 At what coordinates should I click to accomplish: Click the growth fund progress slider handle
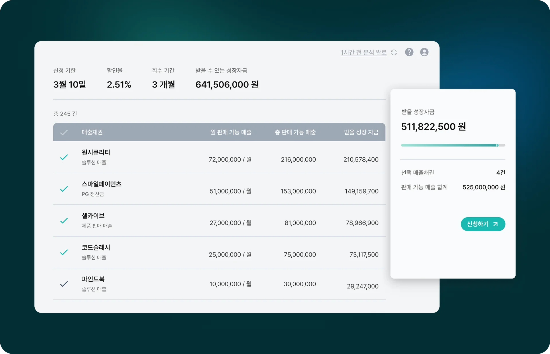(x=498, y=145)
